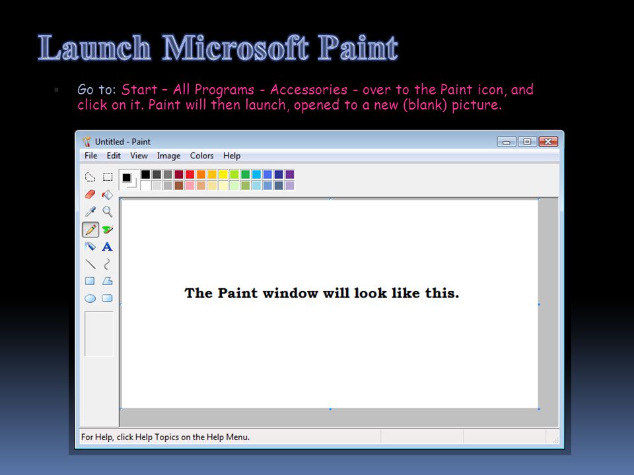This screenshot has width=634, height=475.
Task: Maximize the Paint window
Action: pos(527,141)
